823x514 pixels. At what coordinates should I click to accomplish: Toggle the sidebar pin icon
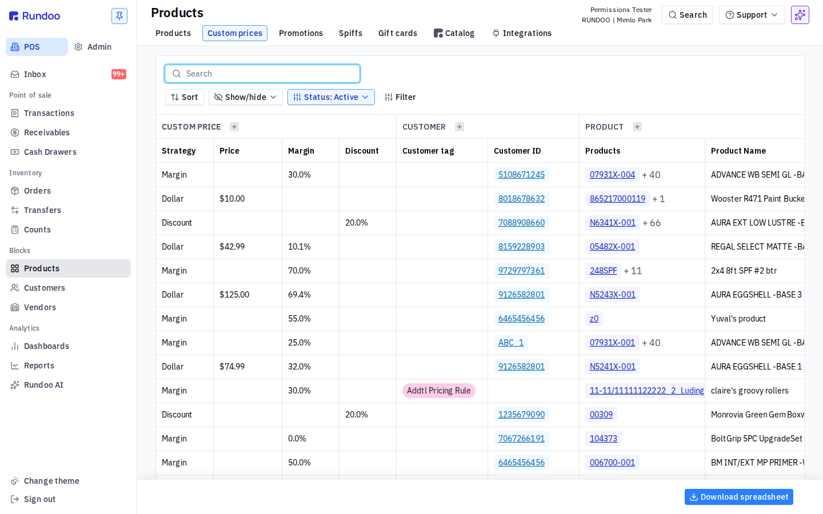[x=119, y=16]
